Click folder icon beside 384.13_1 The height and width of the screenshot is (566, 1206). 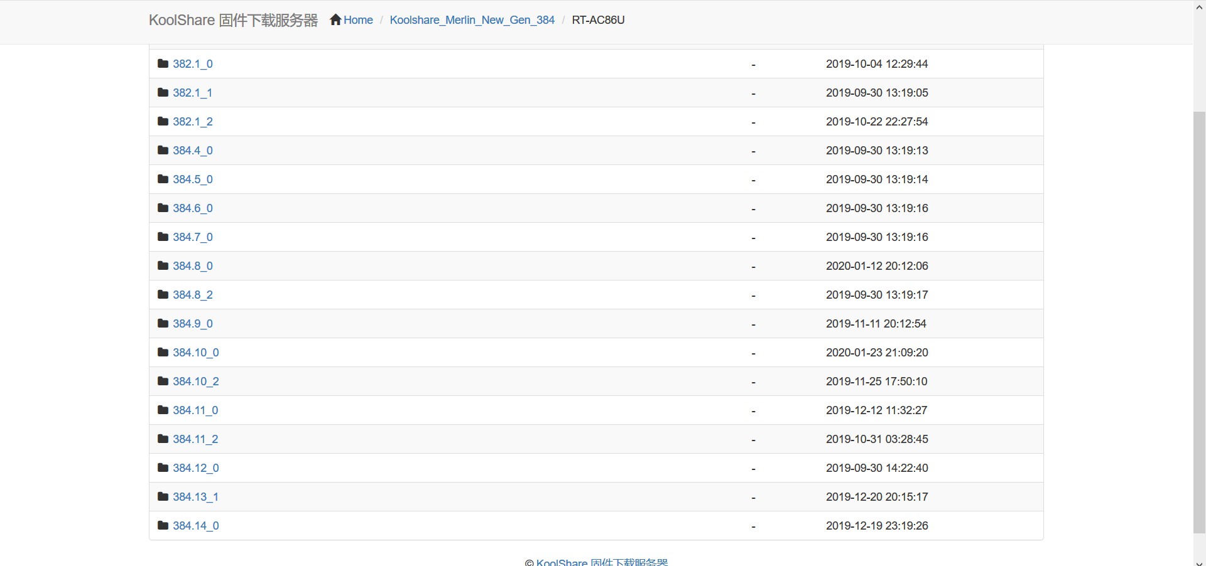(163, 496)
